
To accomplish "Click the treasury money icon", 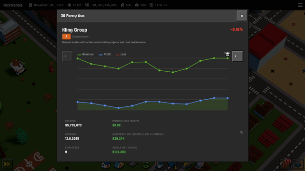I will point(87,5).
